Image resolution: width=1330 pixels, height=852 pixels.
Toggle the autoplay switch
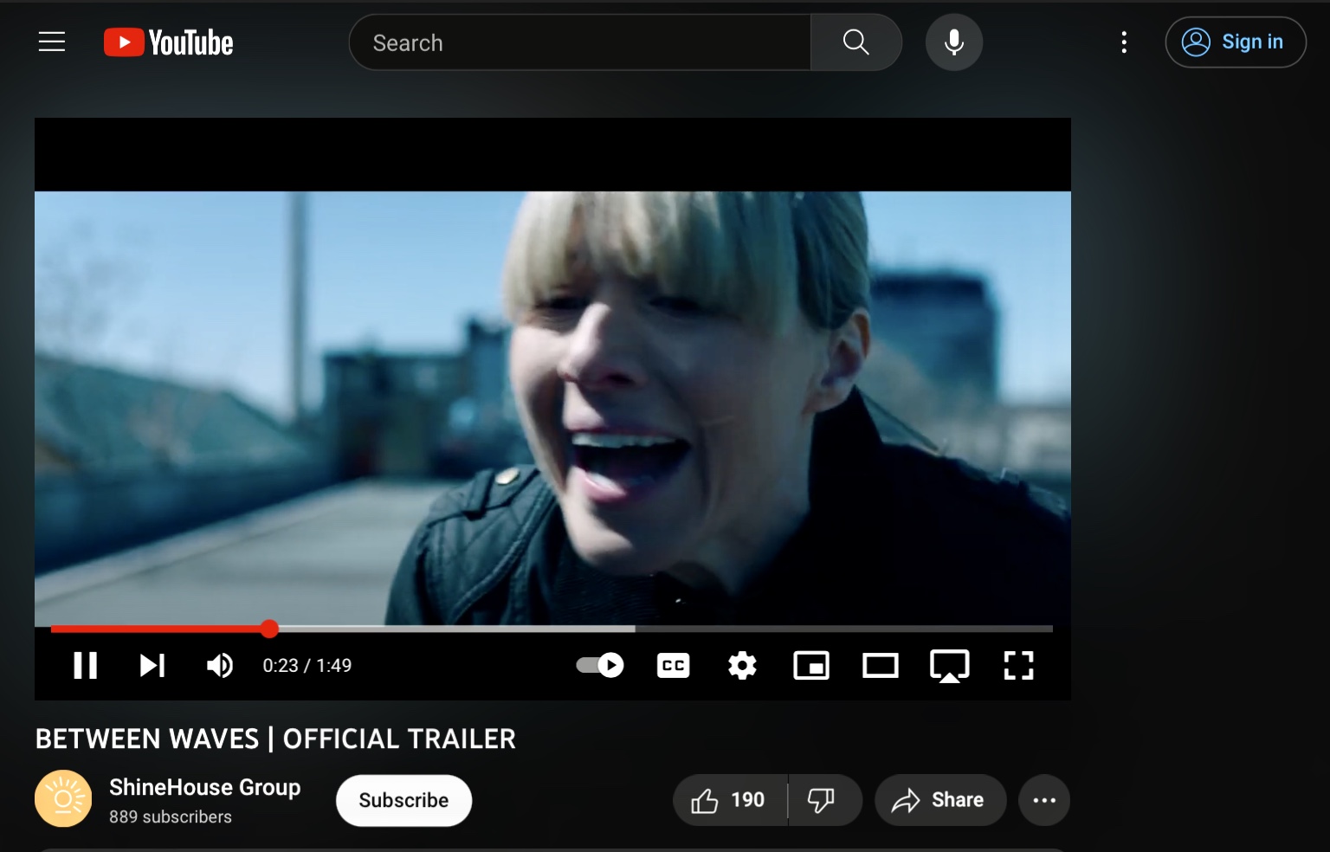[600, 665]
